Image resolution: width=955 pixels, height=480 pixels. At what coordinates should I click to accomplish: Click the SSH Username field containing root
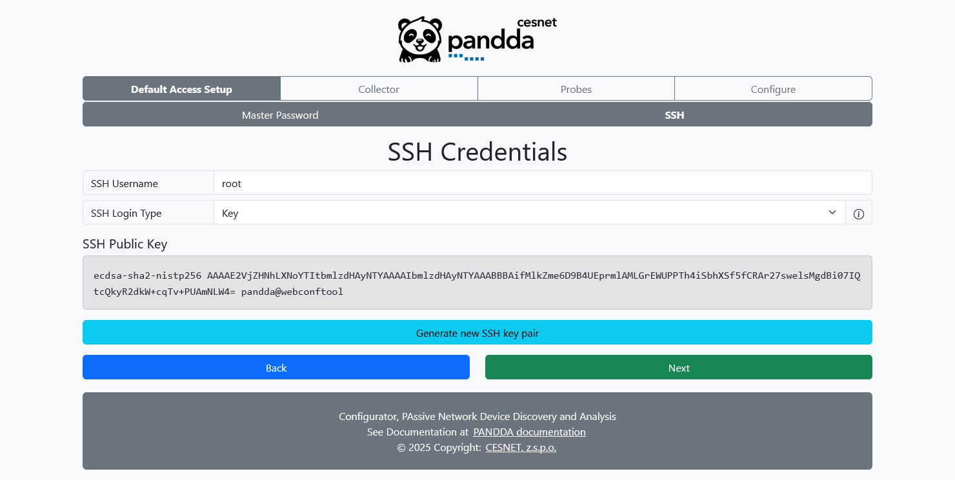[x=542, y=183]
